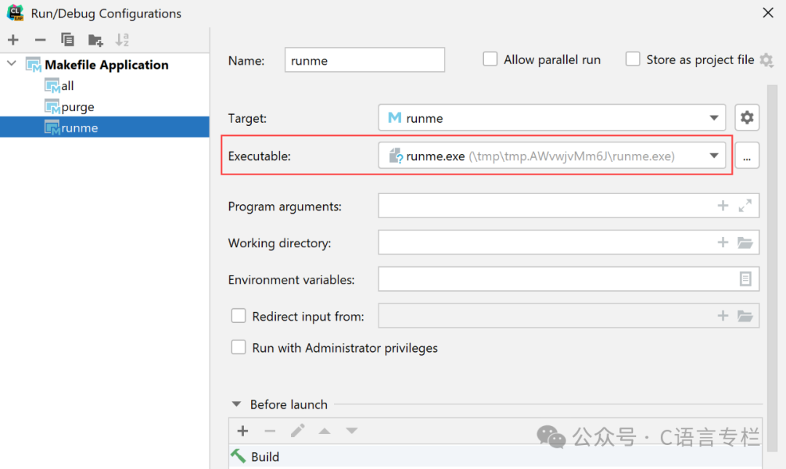Edit the Before launch task
This screenshot has height=469, width=786.
coord(298,431)
